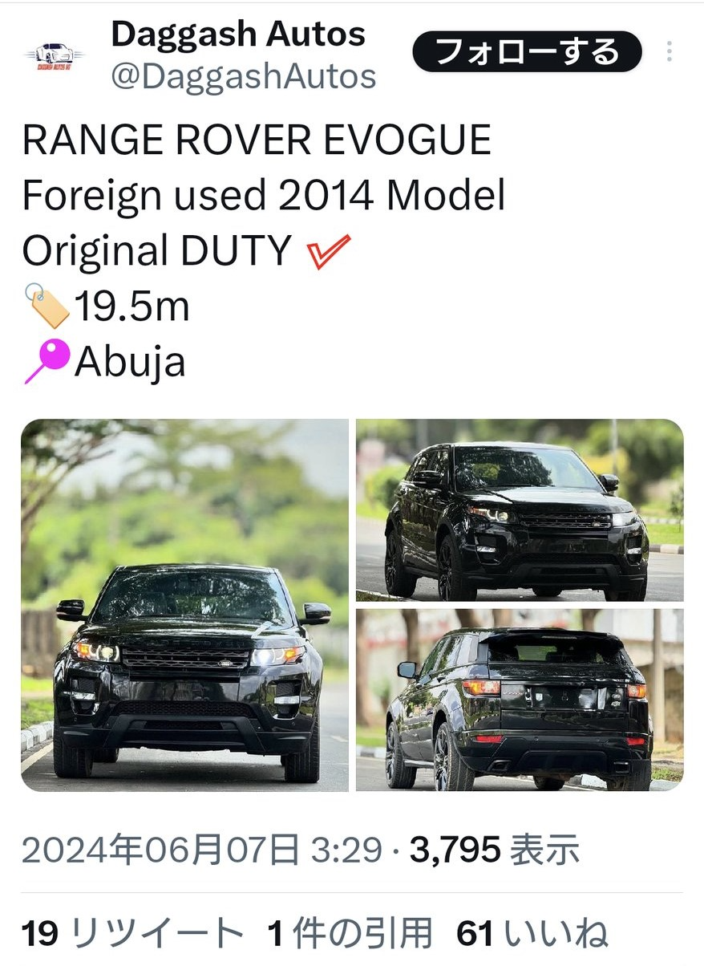
Task: Click the red checkmark emoji after DUTY
Action: pyautogui.click(x=329, y=252)
